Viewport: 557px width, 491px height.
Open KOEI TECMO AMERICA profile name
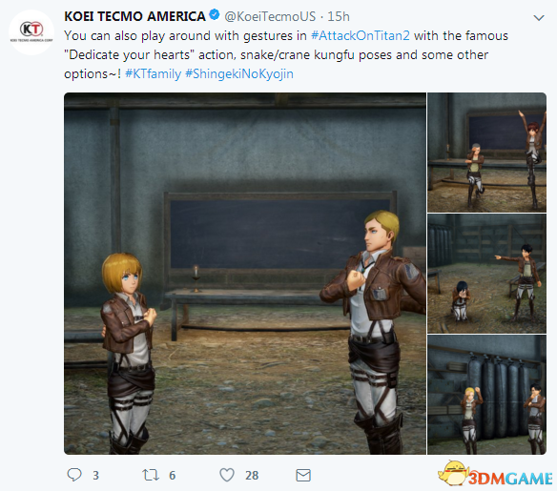135,16
